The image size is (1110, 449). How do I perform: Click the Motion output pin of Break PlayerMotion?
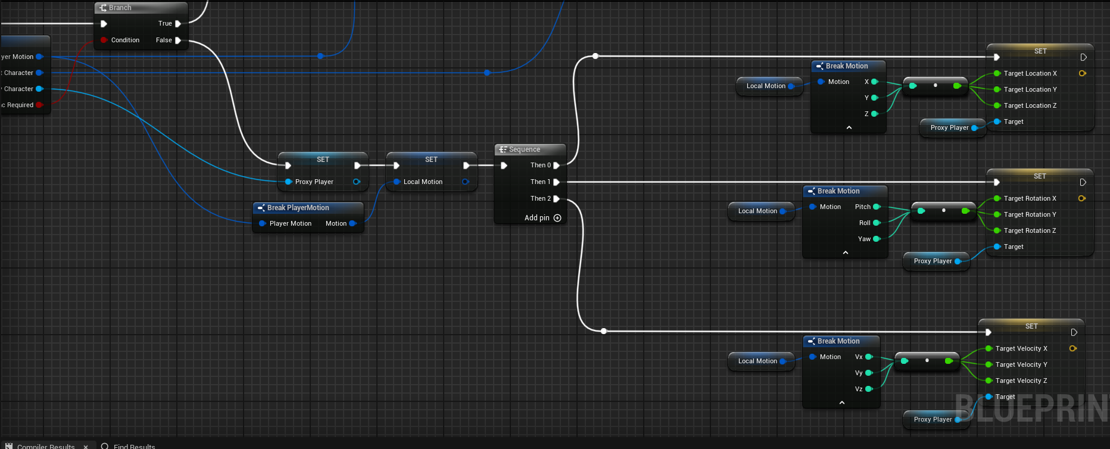point(352,223)
